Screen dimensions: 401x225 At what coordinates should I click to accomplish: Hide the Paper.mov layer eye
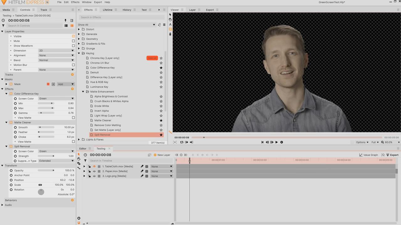point(94,171)
